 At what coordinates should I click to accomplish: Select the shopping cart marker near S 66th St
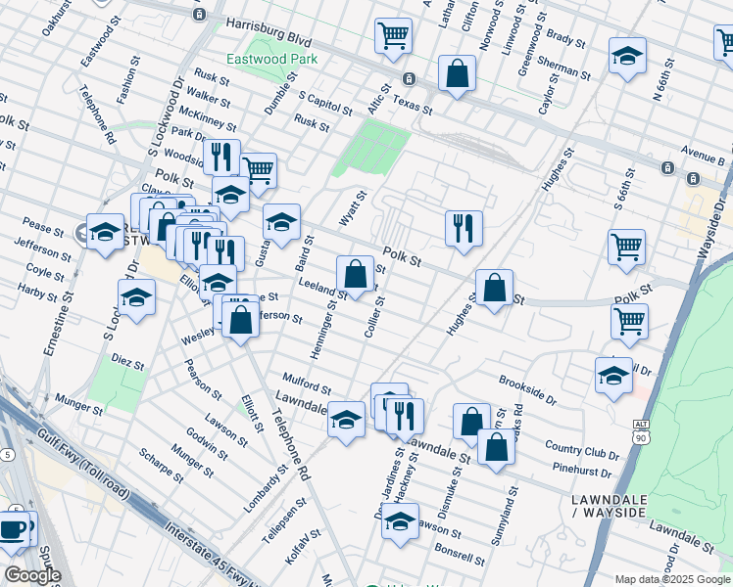[x=626, y=247]
